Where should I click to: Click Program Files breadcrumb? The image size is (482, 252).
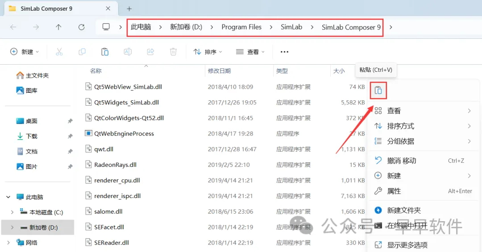[x=241, y=27]
